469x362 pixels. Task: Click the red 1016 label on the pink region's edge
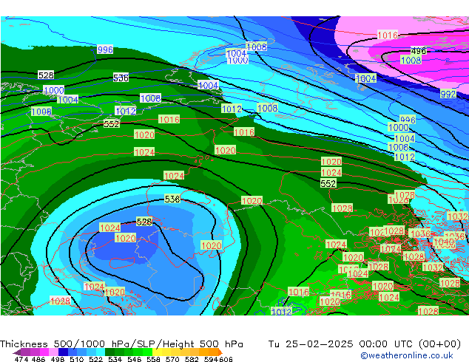click(x=388, y=35)
